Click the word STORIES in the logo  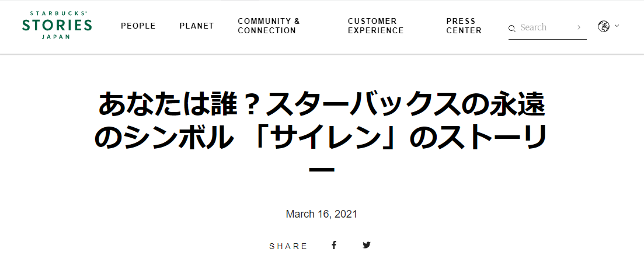(x=57, y=25)
